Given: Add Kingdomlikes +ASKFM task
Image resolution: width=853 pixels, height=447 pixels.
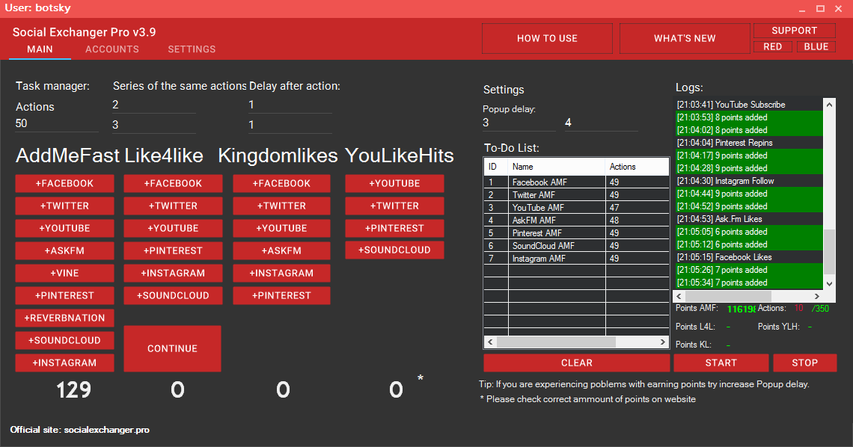Looking at the screenshot, I should click(x=282, y=250).
